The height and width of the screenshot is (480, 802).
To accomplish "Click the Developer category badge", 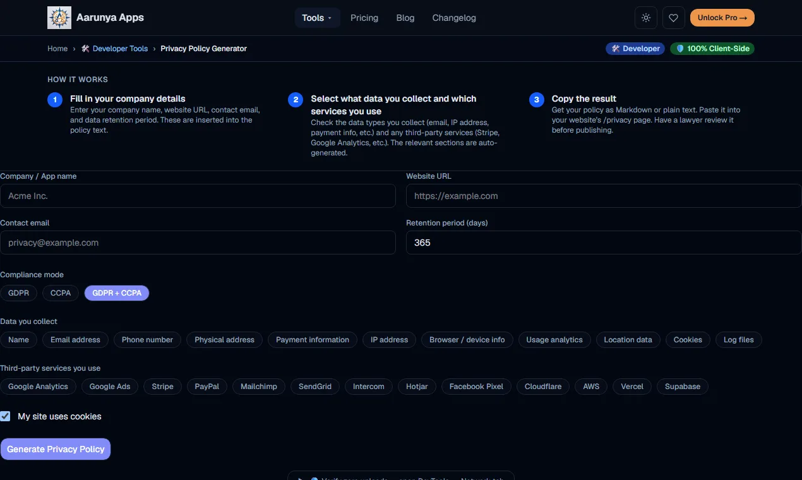I will pyautogui.click(x=635, y=49).
